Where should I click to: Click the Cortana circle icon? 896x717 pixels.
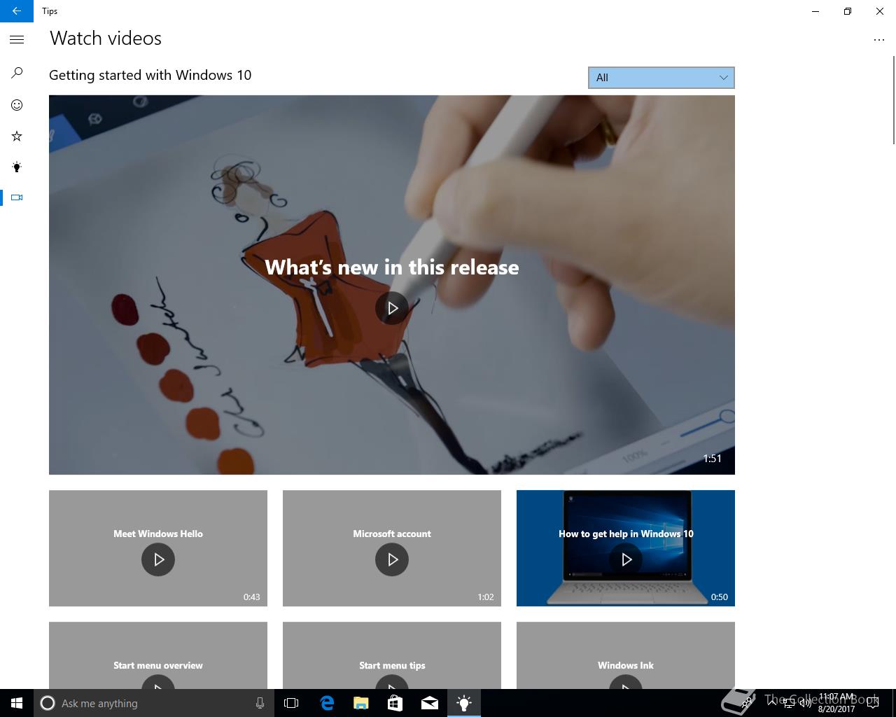(x=48, y=703)
